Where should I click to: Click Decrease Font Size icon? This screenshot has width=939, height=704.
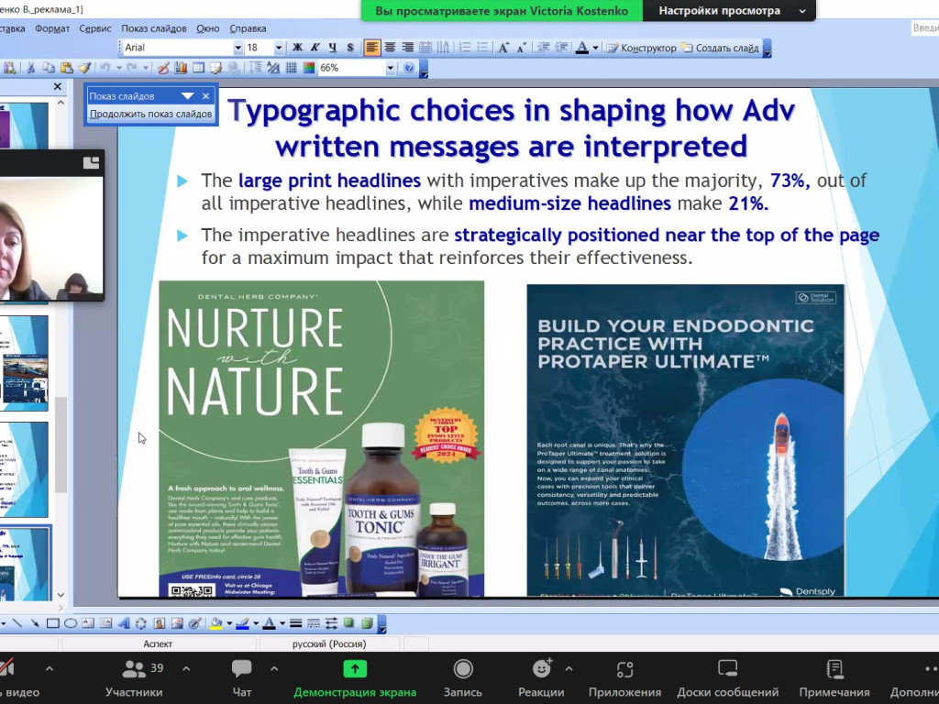coord(521,48)
